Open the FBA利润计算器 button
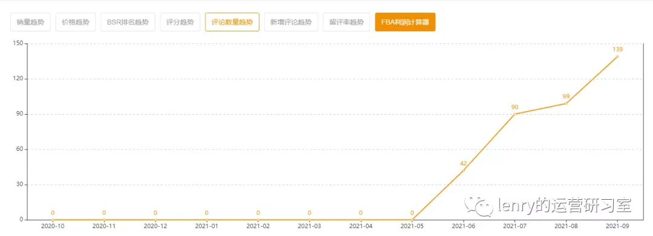The width and height of the screenshot is (653, 236). coord(405,22)
